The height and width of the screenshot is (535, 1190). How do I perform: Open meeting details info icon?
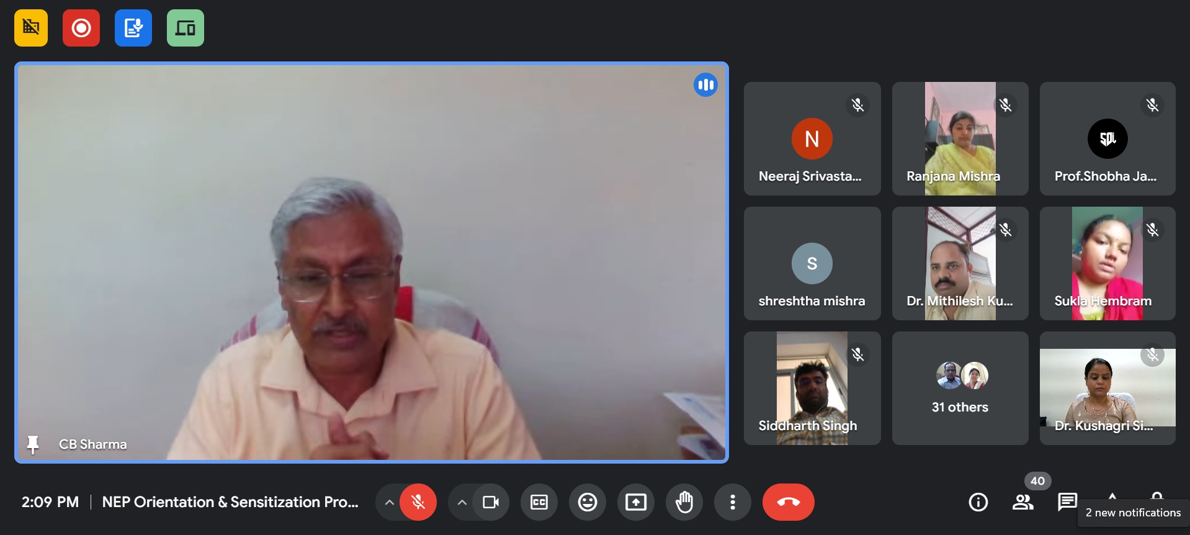(x=978, y=502)
